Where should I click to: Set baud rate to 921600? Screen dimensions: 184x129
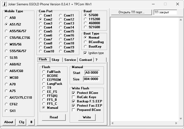92,27
